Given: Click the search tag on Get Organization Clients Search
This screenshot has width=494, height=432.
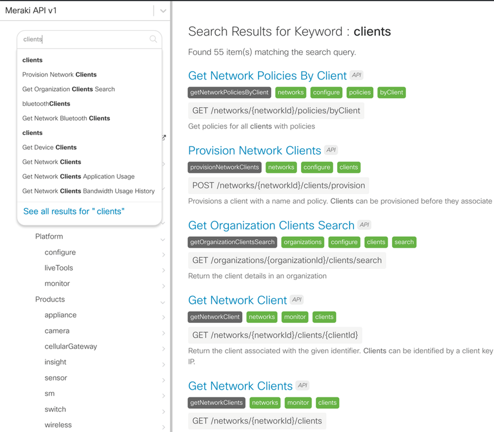Looking at the screenshot, I should click(x=404, y=242).
